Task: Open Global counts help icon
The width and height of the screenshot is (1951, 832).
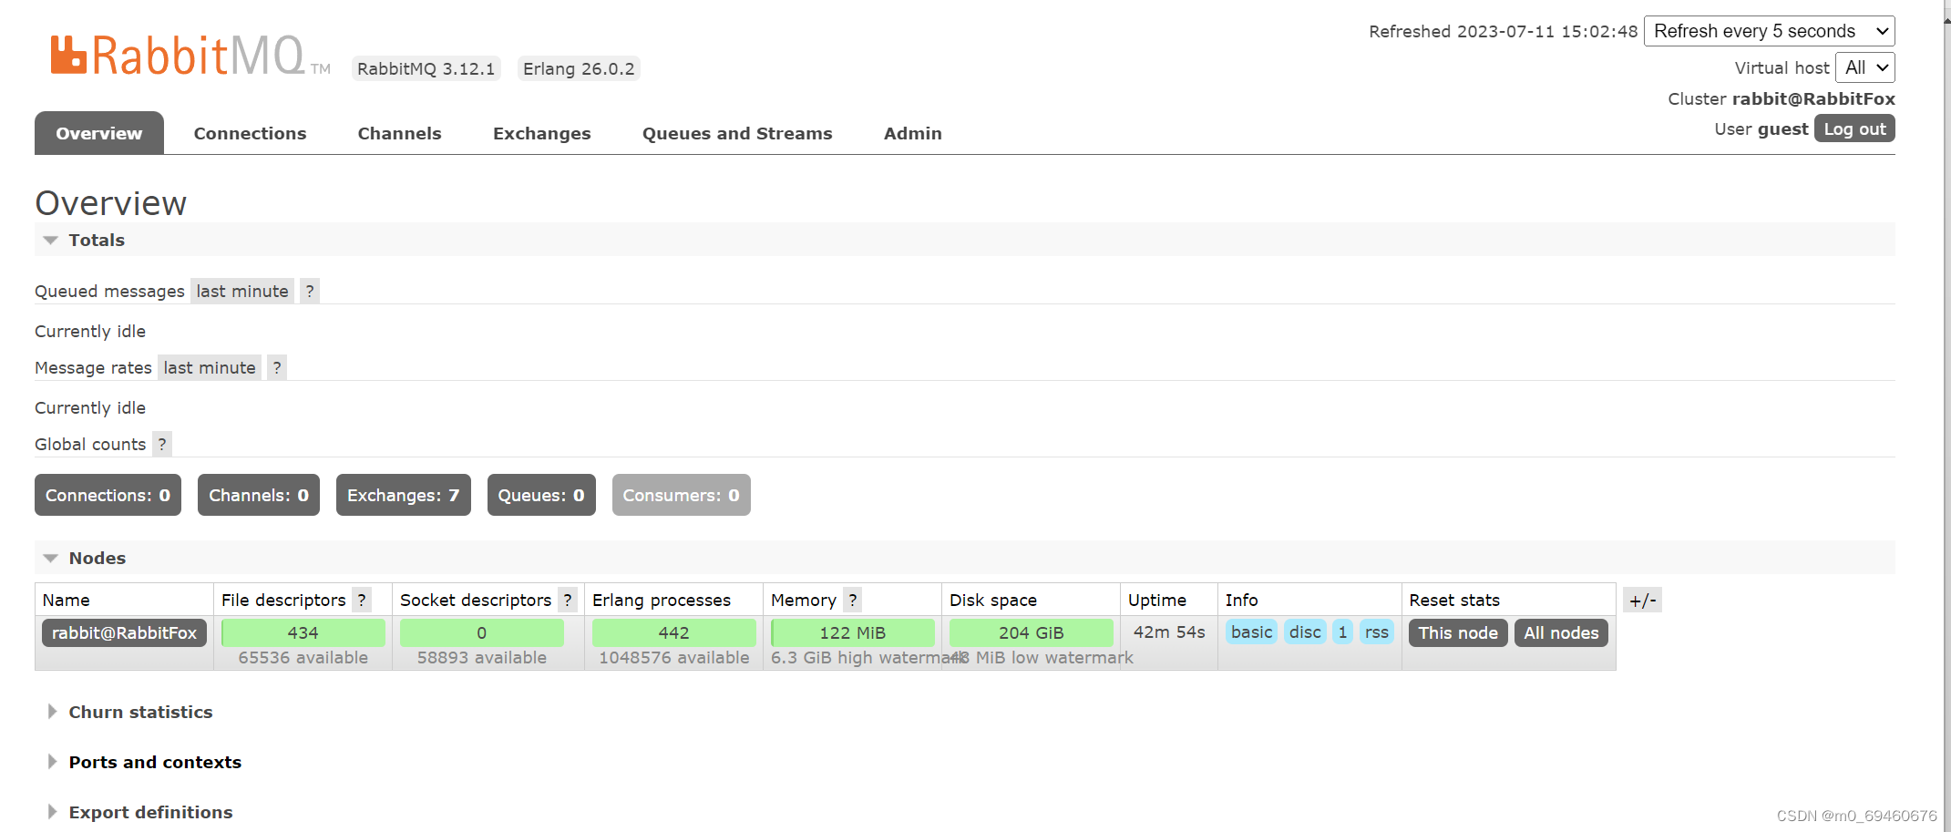Action: [x=162, y=444]
